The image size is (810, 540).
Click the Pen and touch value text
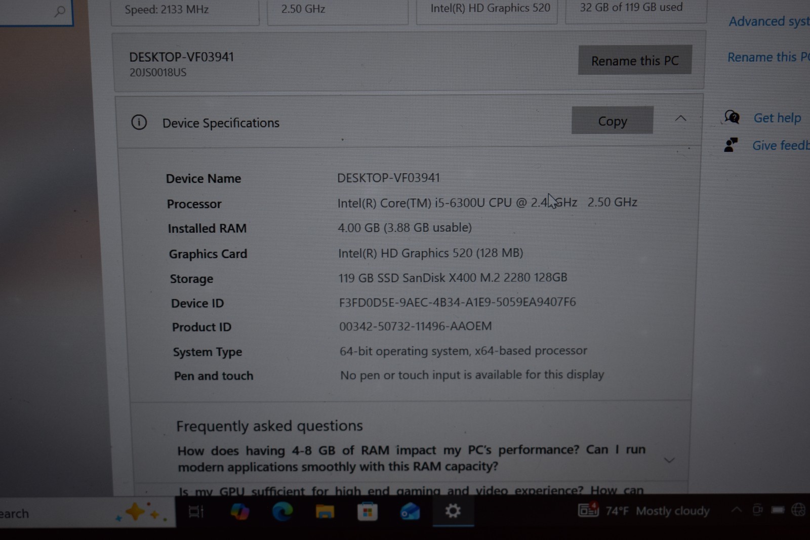[x=472, y=375]
